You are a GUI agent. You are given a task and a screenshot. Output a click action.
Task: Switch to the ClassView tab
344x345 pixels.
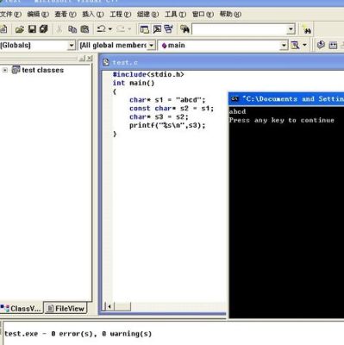pos(22,309)
